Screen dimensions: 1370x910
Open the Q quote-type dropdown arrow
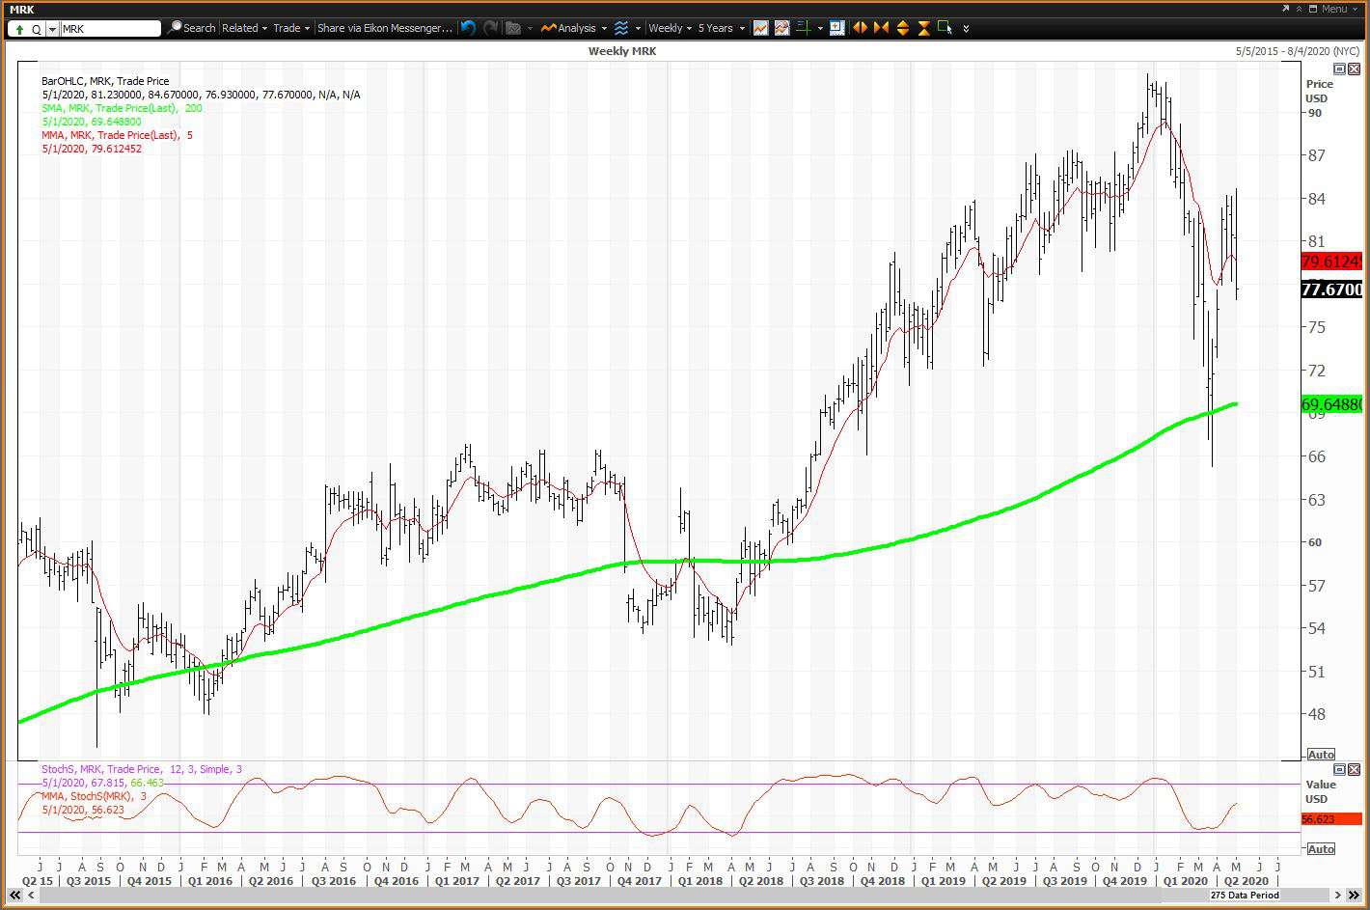click(52, 29)
